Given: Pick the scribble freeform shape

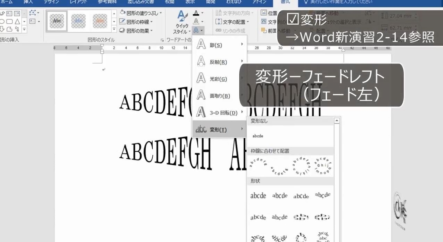Looking at the screenshot, I should coord(17,29).
